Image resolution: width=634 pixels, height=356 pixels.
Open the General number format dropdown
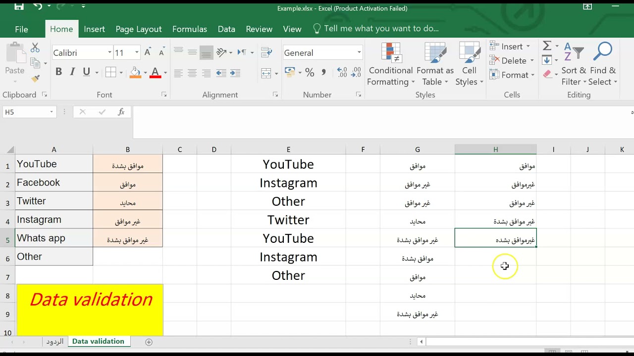(x=359, y=52)
